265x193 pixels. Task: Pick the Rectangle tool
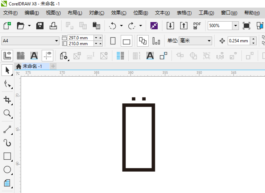pos(7,156)
